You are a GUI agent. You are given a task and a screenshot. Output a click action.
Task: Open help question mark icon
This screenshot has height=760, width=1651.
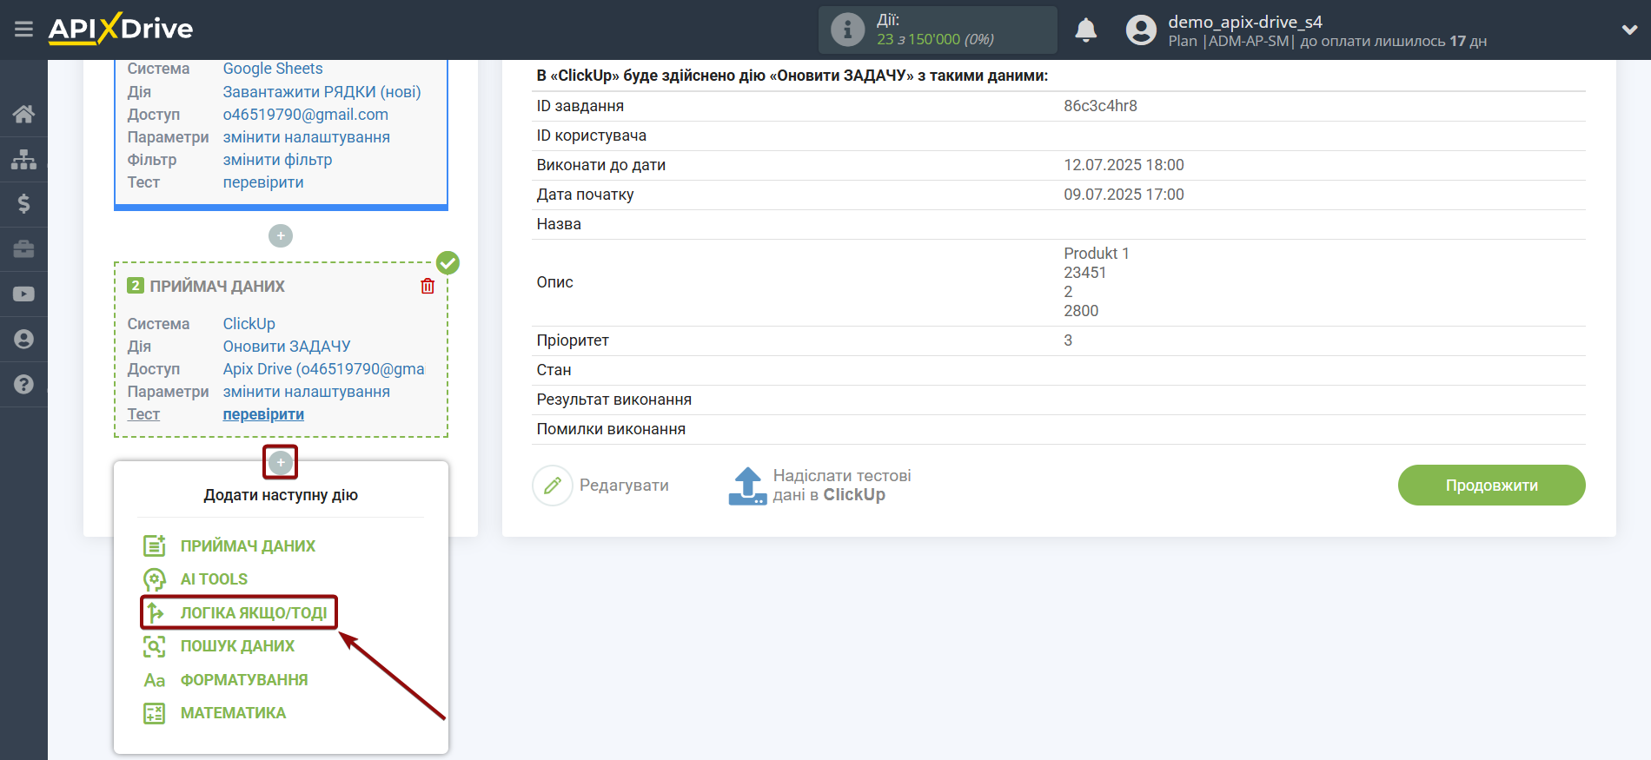23,384
